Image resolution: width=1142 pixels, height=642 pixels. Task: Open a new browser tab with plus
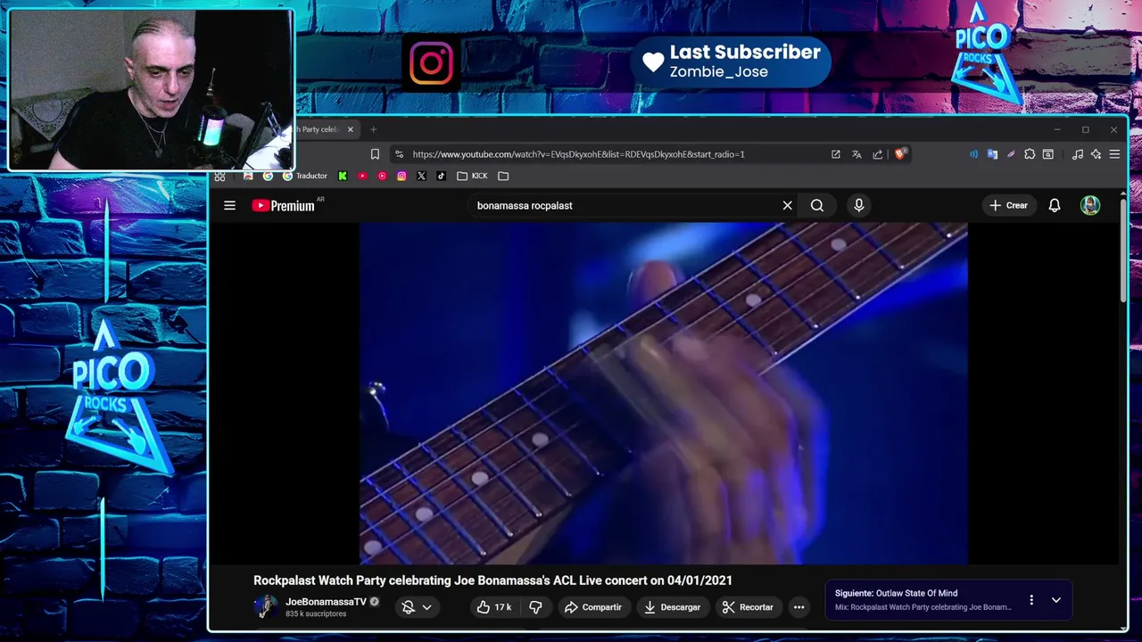(373, 129)
